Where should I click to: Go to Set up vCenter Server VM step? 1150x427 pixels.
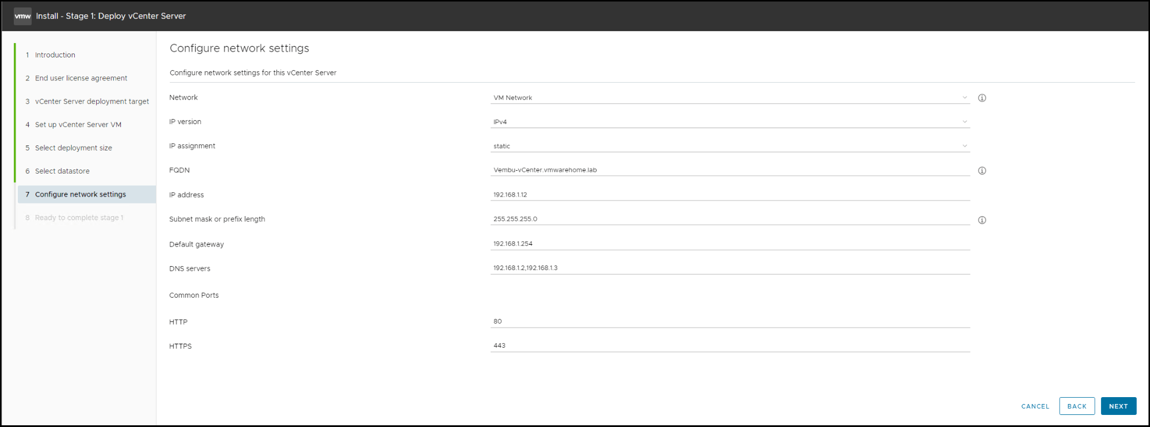coord(78,124)
